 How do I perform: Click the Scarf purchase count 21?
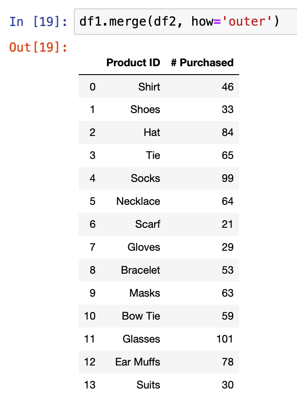(x=227, y=224)
